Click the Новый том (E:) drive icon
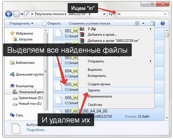 click(x=15, y=104)
